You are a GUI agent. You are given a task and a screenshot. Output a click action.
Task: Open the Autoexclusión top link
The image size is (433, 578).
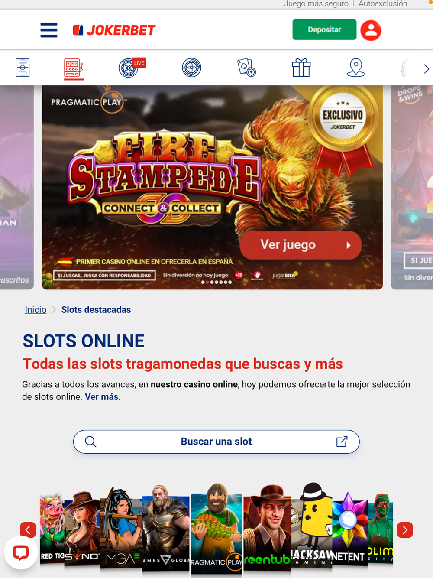point(383,4)
